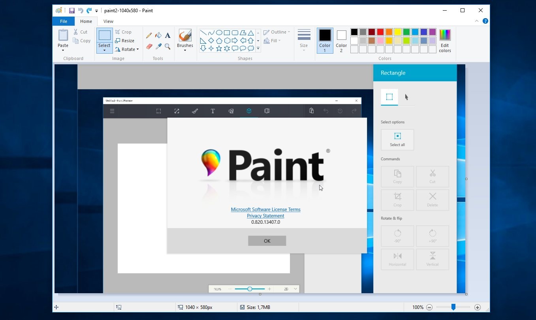Select the Magnifier tool
The height and width of the screenshot is (320, 536).
pyautogui.click(x=167, y=46)
